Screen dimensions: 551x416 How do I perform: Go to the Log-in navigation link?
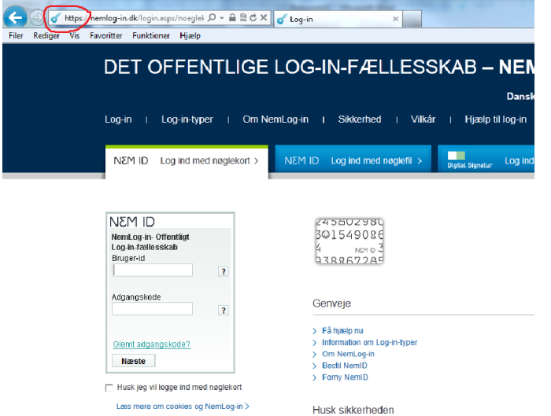coord(118,120)
